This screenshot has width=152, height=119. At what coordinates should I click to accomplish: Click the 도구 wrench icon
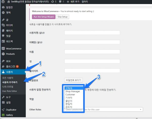[x=3, y=97]
